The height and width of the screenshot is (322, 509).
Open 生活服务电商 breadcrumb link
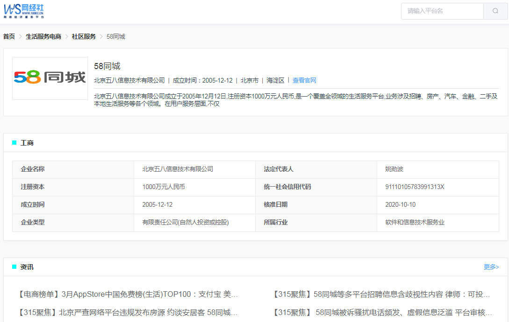coord(43,36)
